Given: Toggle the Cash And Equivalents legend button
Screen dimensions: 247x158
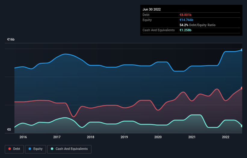Looking at the screenshot, I should pos(69,149).
